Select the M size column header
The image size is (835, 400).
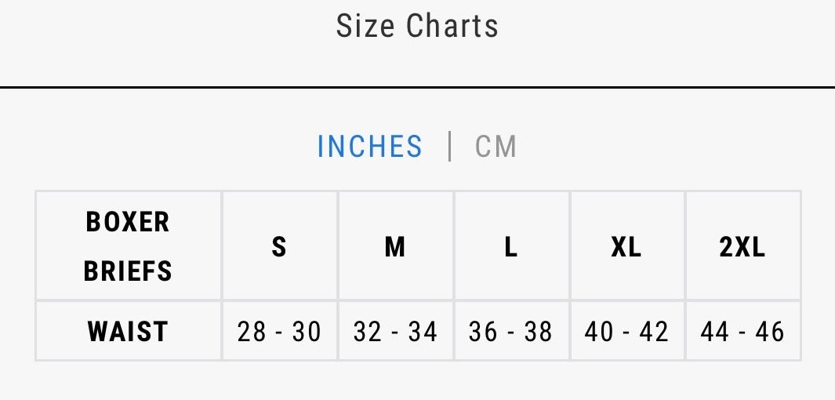[395, 246]
